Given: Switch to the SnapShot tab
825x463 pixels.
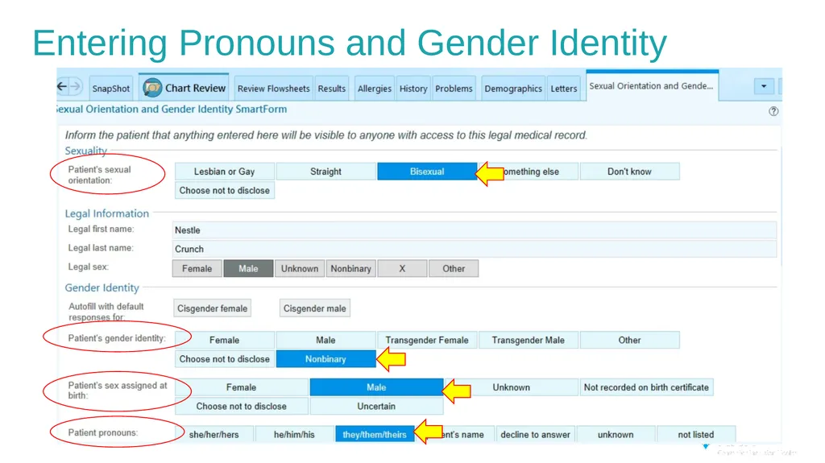Looking at the screenshot, I should pos(110,89).
